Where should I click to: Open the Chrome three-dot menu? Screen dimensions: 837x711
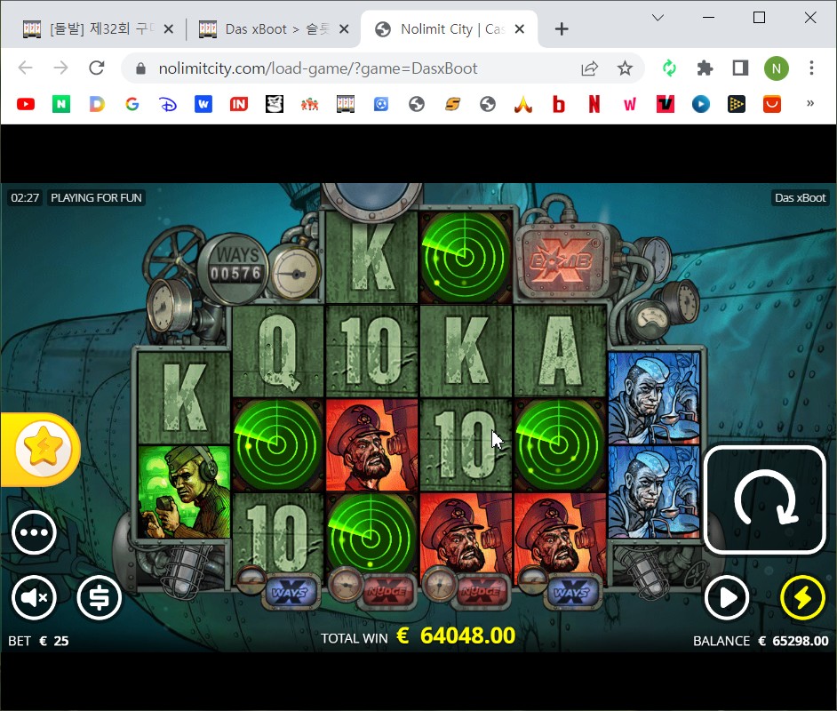tap(811, 68)
